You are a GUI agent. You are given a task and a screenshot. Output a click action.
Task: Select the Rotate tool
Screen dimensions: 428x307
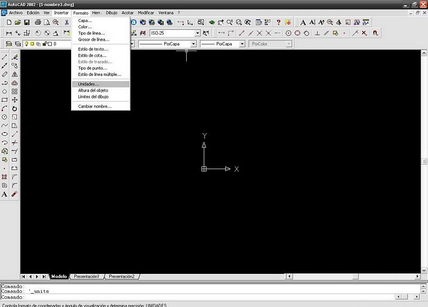[x=15, y=109]
